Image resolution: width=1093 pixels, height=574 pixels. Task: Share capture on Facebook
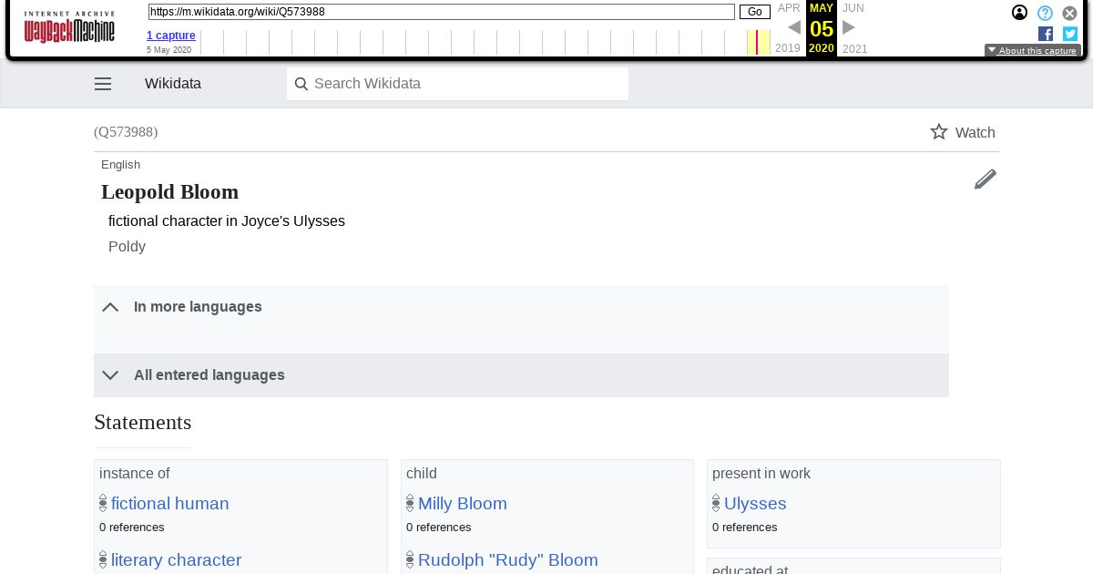1046,34
